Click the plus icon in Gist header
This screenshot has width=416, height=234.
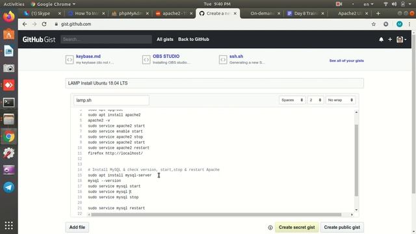(x=390, y=40)
